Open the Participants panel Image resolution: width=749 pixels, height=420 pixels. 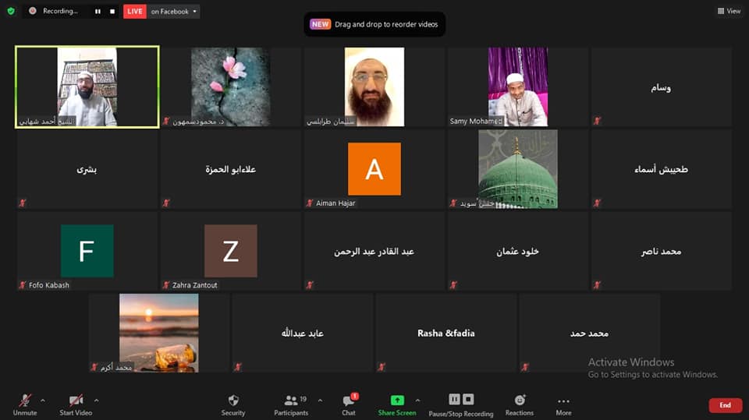[291, 404]
